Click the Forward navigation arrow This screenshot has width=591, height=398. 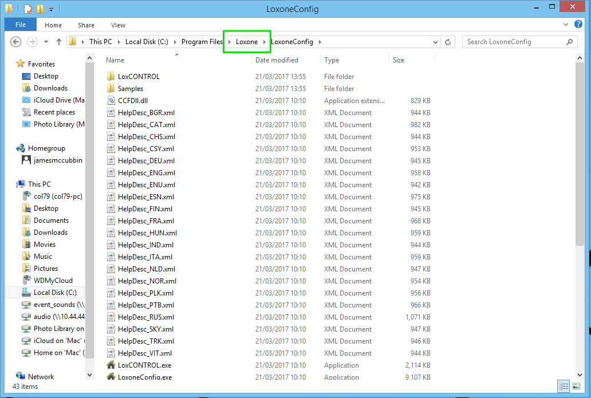(33, 42)
